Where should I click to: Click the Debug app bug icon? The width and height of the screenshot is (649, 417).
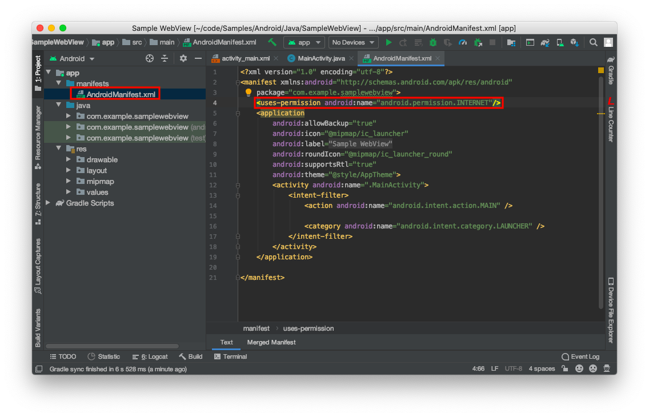tap(433, 42)
